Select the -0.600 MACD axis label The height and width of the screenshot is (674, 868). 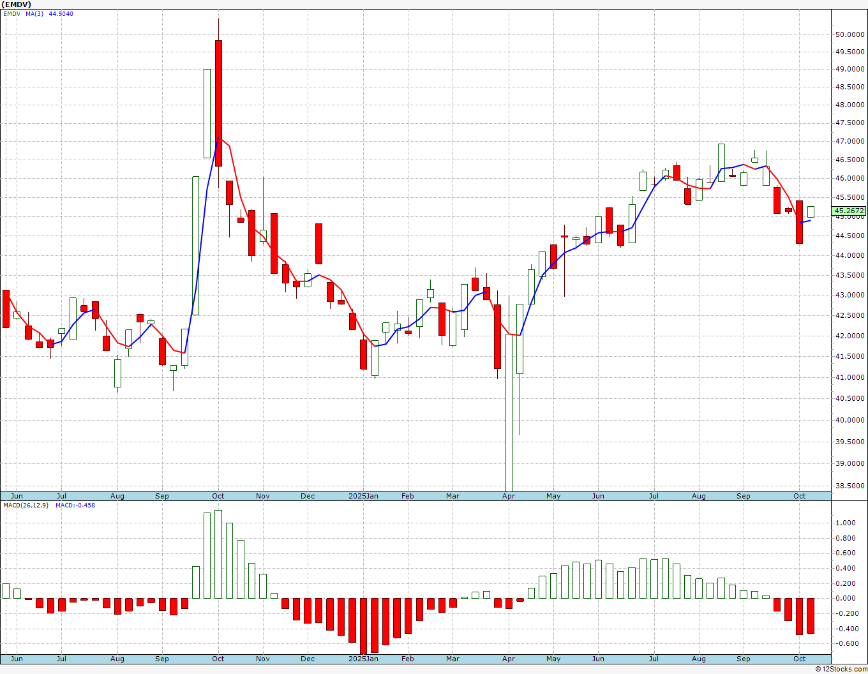(x=846, y=643)
